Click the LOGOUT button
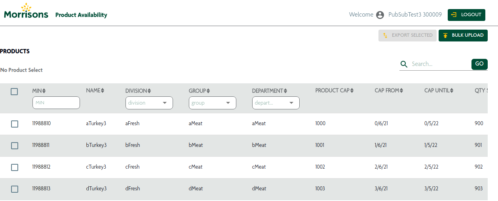Screen dimensions: 498x201 click(466, 15)
